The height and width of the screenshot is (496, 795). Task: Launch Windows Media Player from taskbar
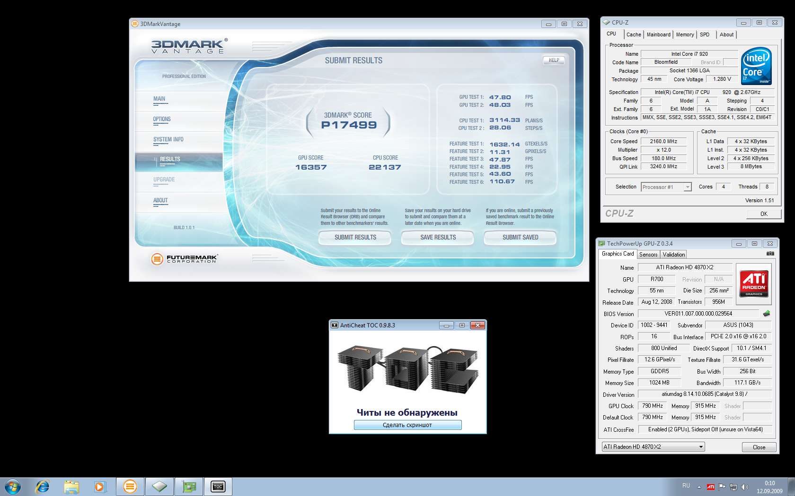pyautogui.click(x=100, y=487)
